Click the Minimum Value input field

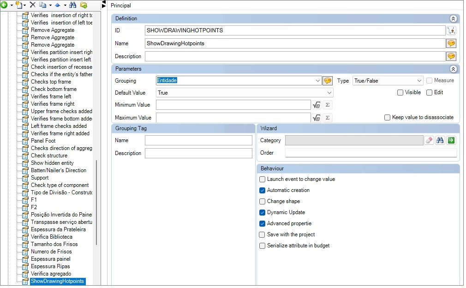pyautogui.click(x=233, y=105)
